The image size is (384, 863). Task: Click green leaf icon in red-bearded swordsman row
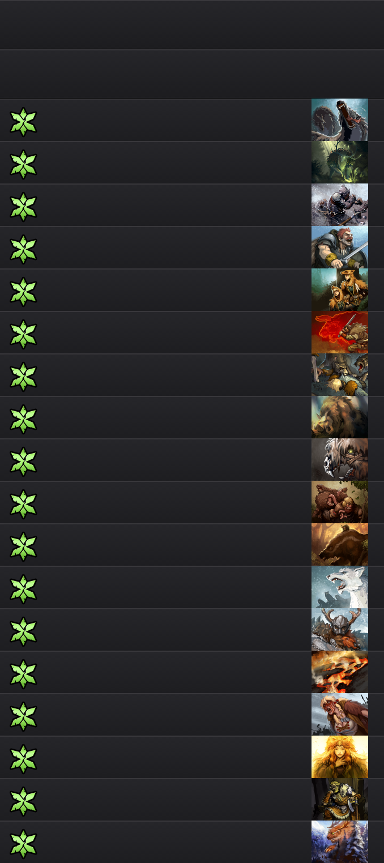pos(23,249)
